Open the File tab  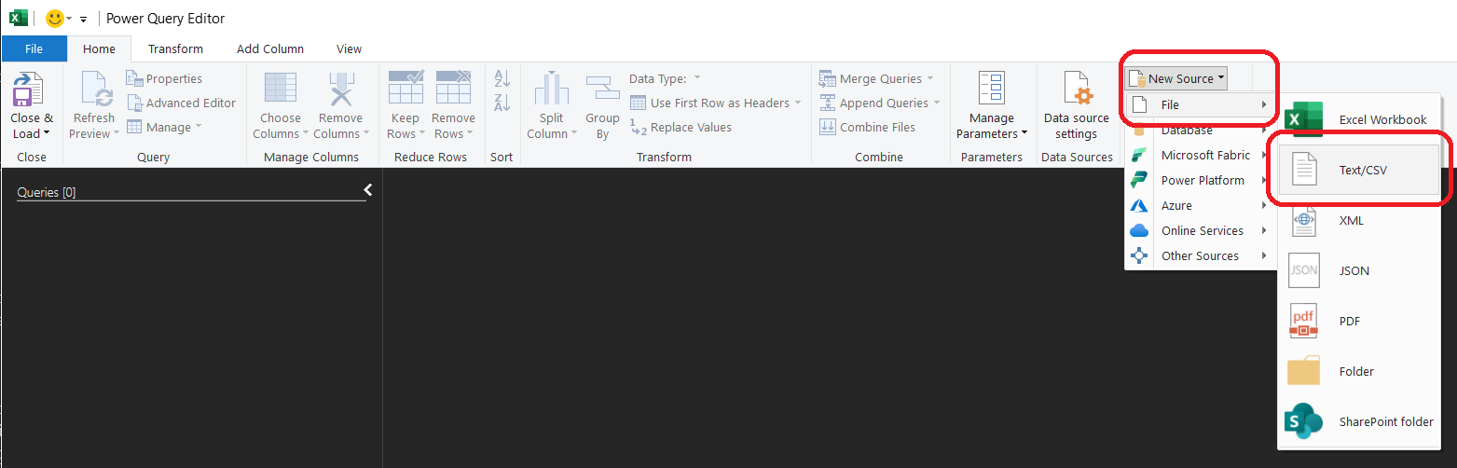point(34,49)
